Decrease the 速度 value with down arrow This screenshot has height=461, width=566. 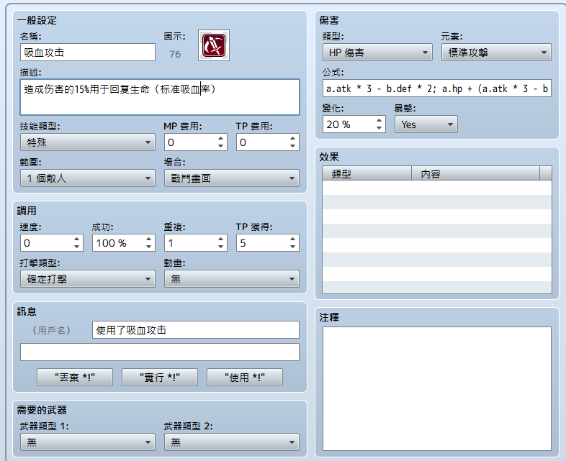click(x=76, y=247)
